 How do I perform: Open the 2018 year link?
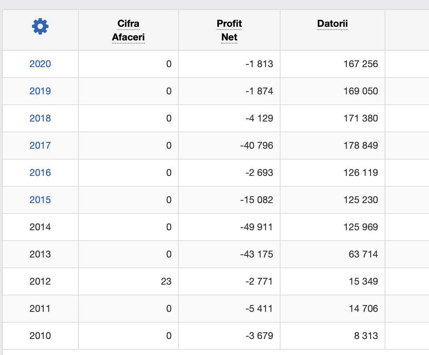[x=40, y=118]
